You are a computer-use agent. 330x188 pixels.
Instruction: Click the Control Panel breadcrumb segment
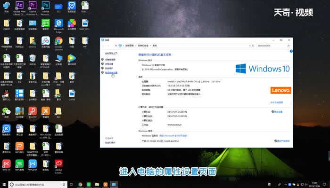[x=129, y=46]
